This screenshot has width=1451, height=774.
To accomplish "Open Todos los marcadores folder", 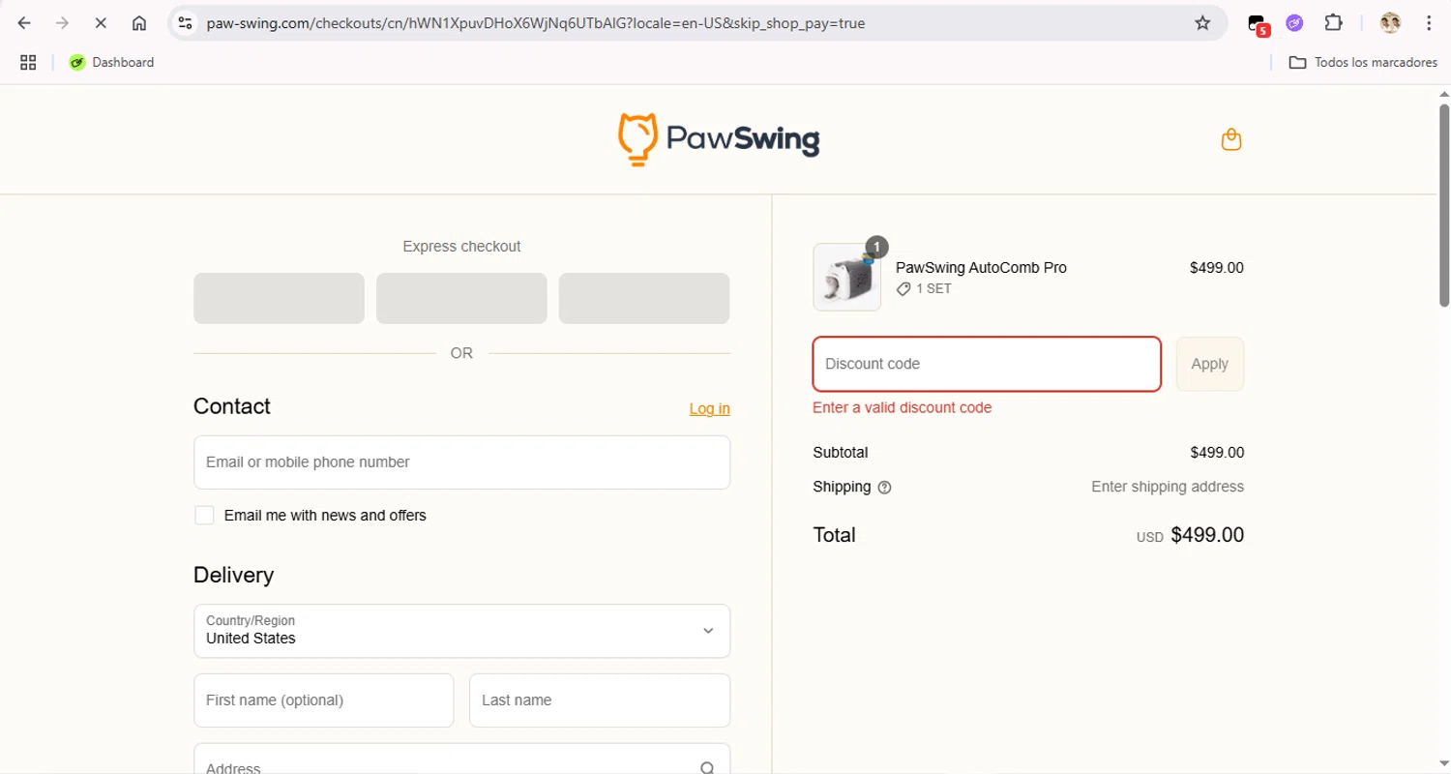I will click(x=1363, y=62).
